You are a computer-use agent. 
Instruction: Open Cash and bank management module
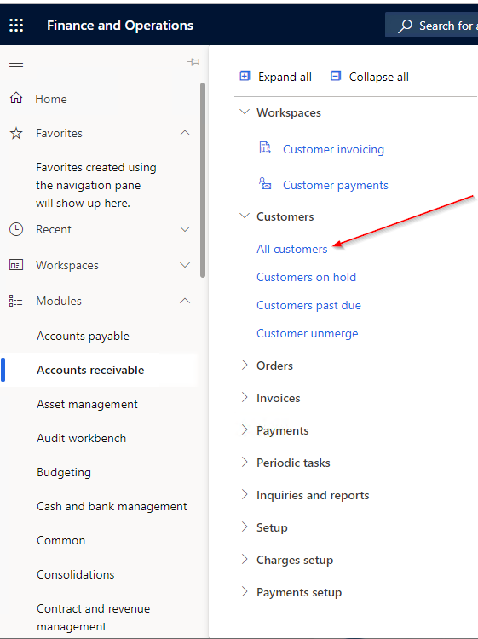coord(112,507)
